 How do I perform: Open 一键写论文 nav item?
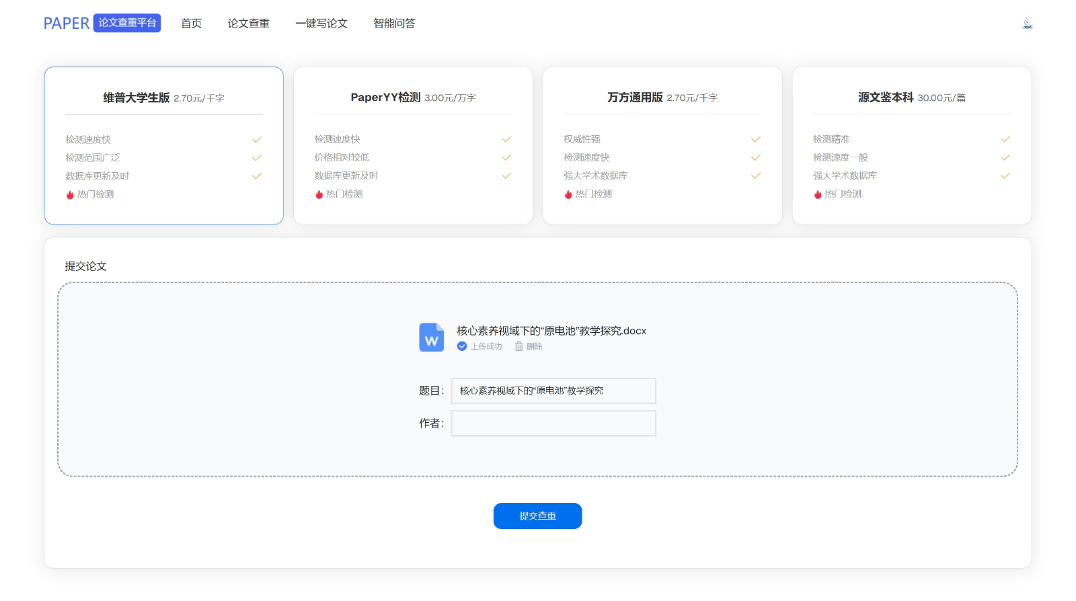(x=321, y=24)
